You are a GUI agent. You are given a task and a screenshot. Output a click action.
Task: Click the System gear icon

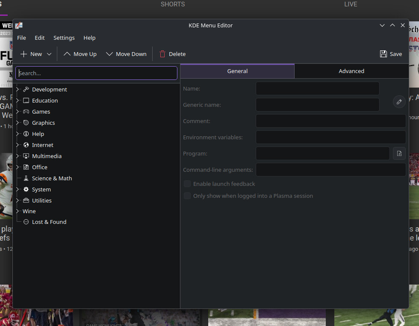point(26,189)
